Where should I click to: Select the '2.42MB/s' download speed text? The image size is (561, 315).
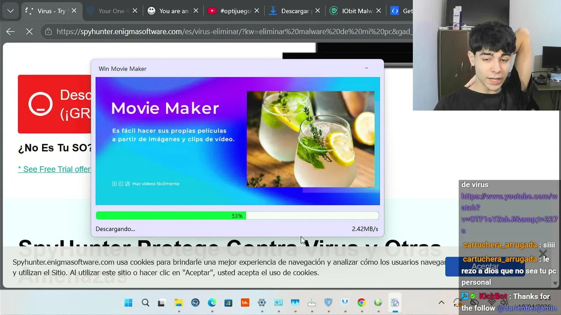pyautogui.click(x=365, y=229)
